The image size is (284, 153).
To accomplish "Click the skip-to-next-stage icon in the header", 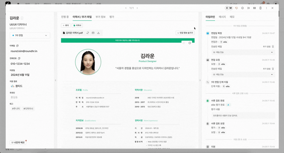I will tap(248, 8).
